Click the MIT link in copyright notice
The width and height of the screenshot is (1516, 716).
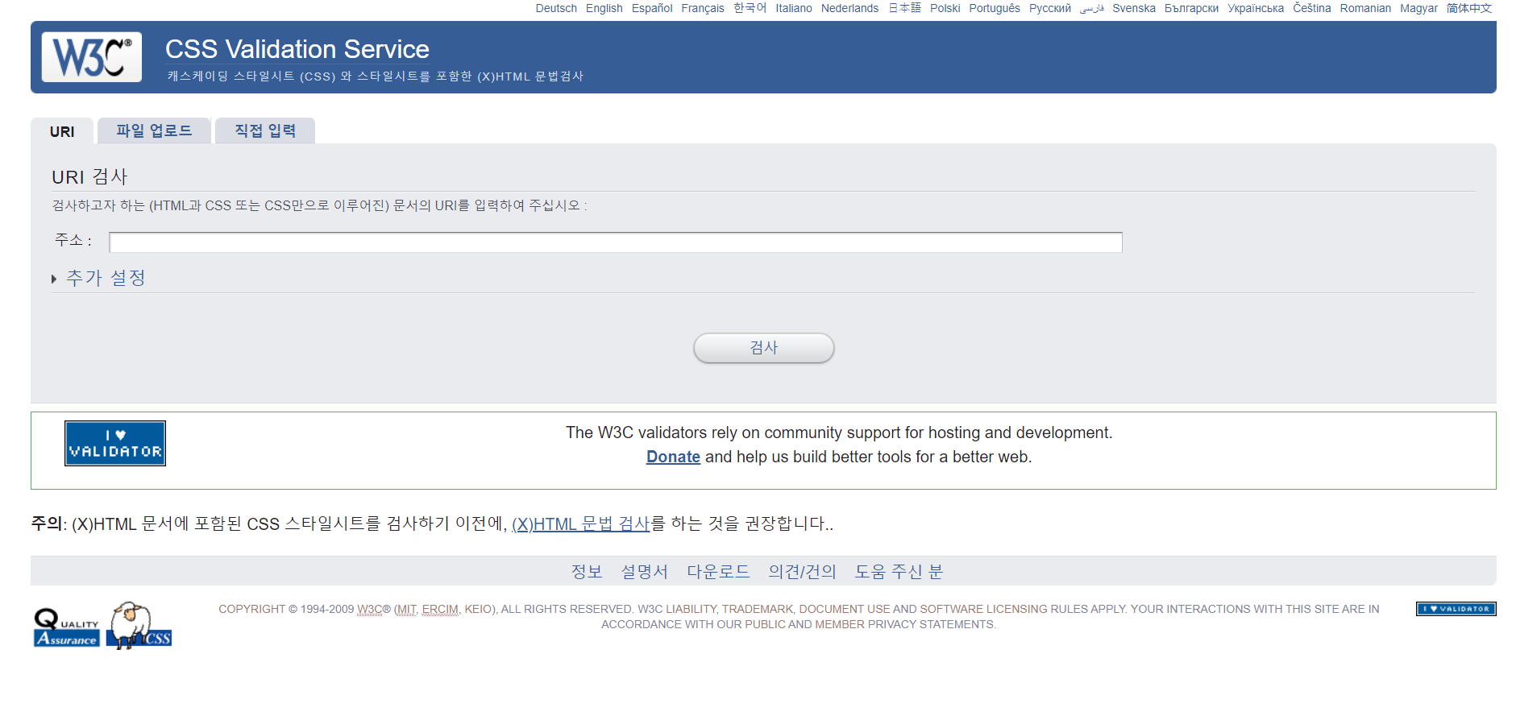[x=407, y=609]
